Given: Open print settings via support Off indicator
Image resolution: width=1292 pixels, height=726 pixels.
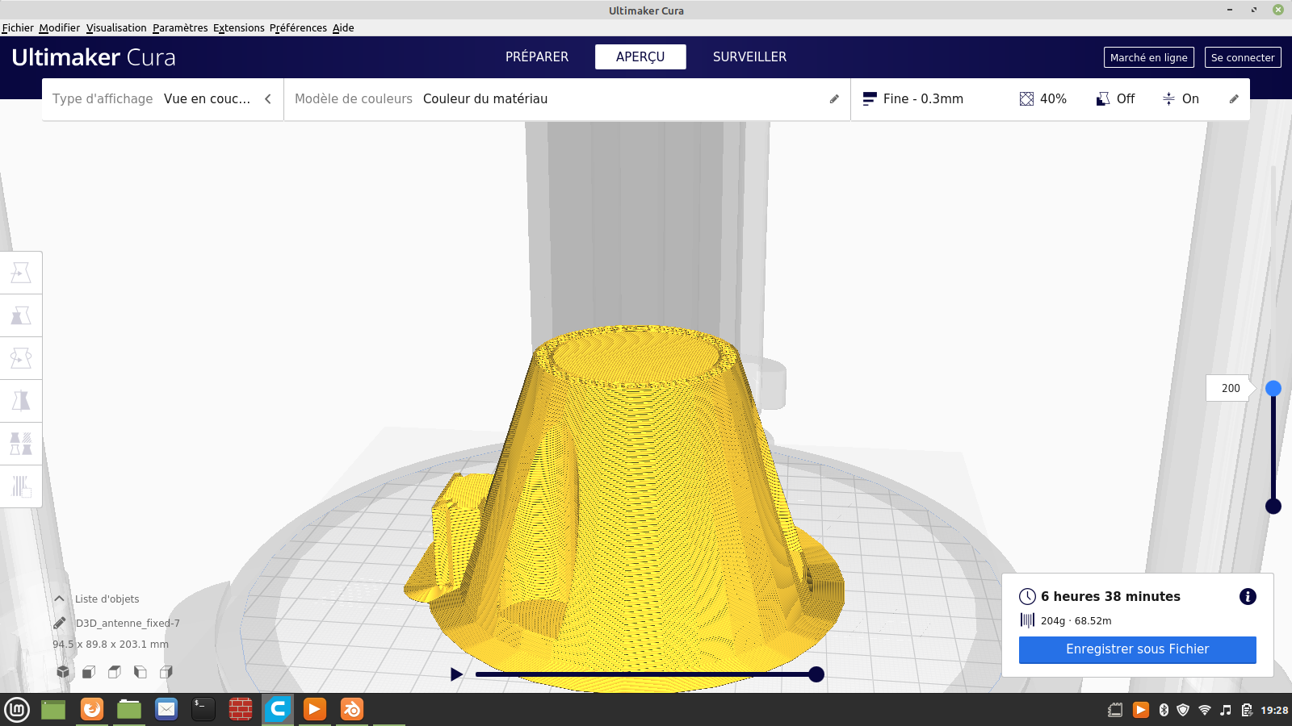Looking at the screenshot, I should (1115, 98).
